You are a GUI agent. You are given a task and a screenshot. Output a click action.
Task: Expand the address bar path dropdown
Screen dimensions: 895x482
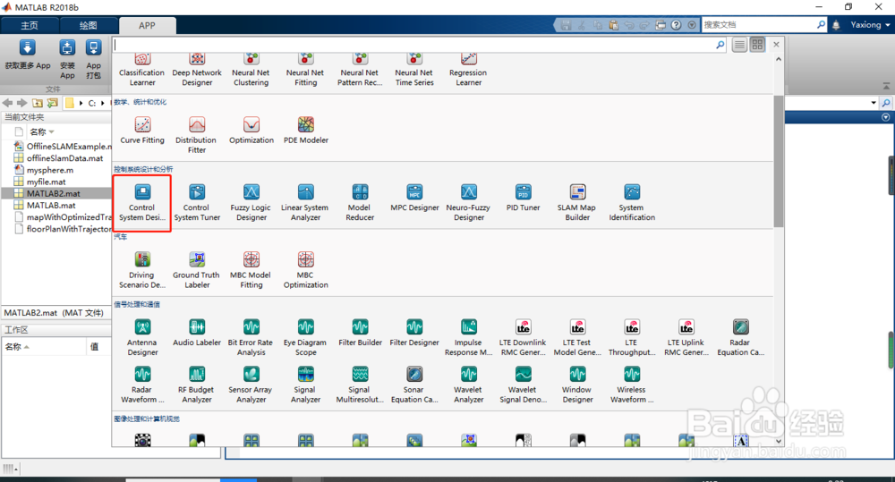tap(874, 103)
